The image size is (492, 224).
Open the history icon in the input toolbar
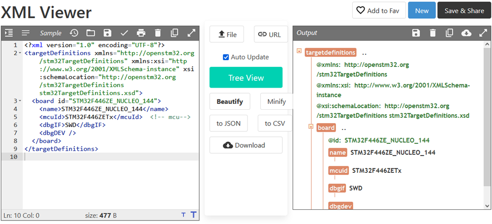click(74, 33)
